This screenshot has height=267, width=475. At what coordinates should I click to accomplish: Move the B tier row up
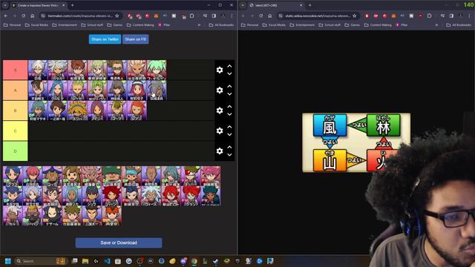click(229, 107)
